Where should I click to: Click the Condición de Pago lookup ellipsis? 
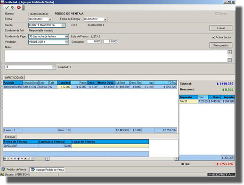(x=67, y=36)
